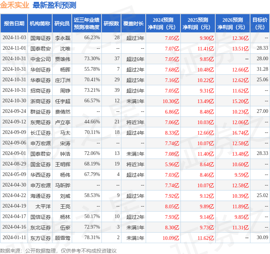Viewport: 270px width, 254px height.
Task: Select the 东北证券 institution cell
Action: [41, 228]
